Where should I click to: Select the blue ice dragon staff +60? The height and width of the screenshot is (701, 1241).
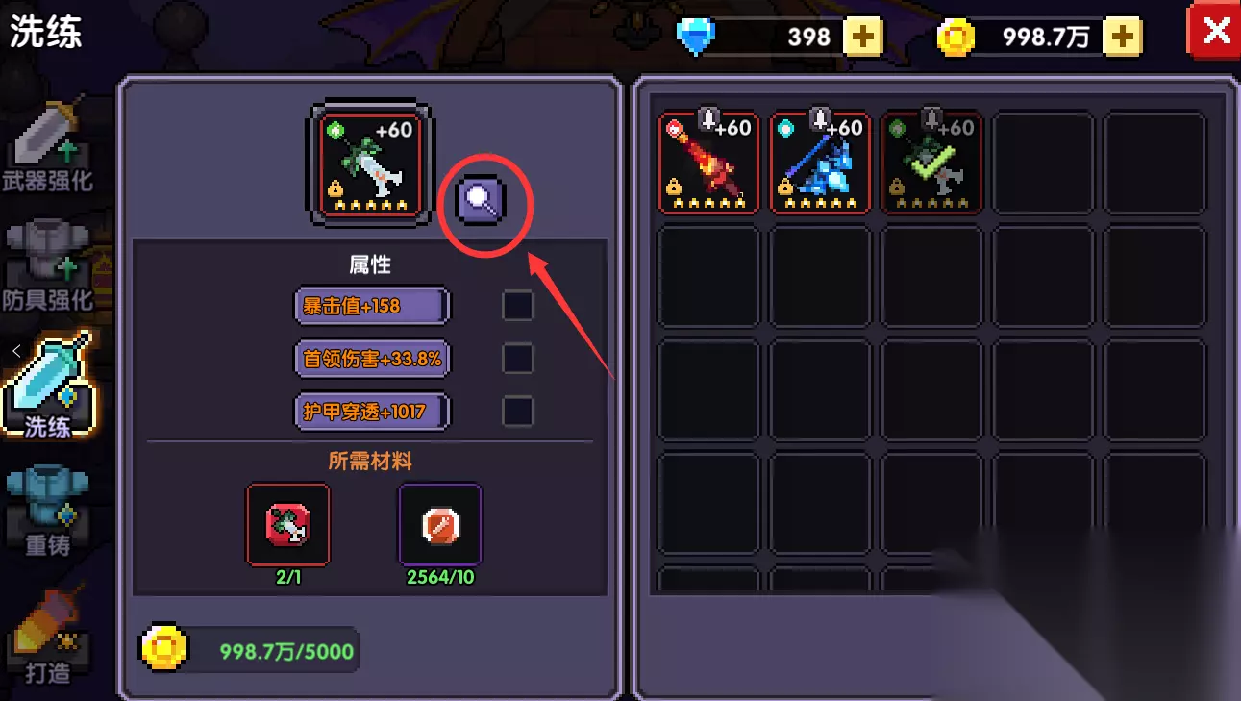click(x=820, y=162)
